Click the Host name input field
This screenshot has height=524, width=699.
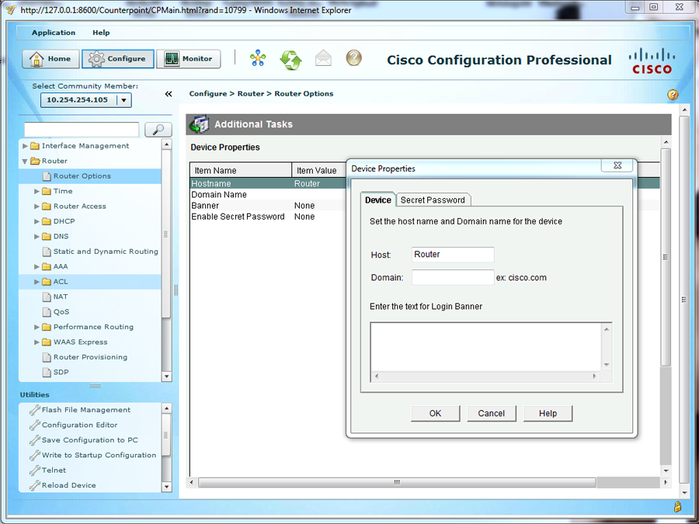(453, 255)
